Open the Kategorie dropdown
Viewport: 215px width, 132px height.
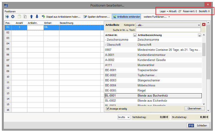[168, 25]
